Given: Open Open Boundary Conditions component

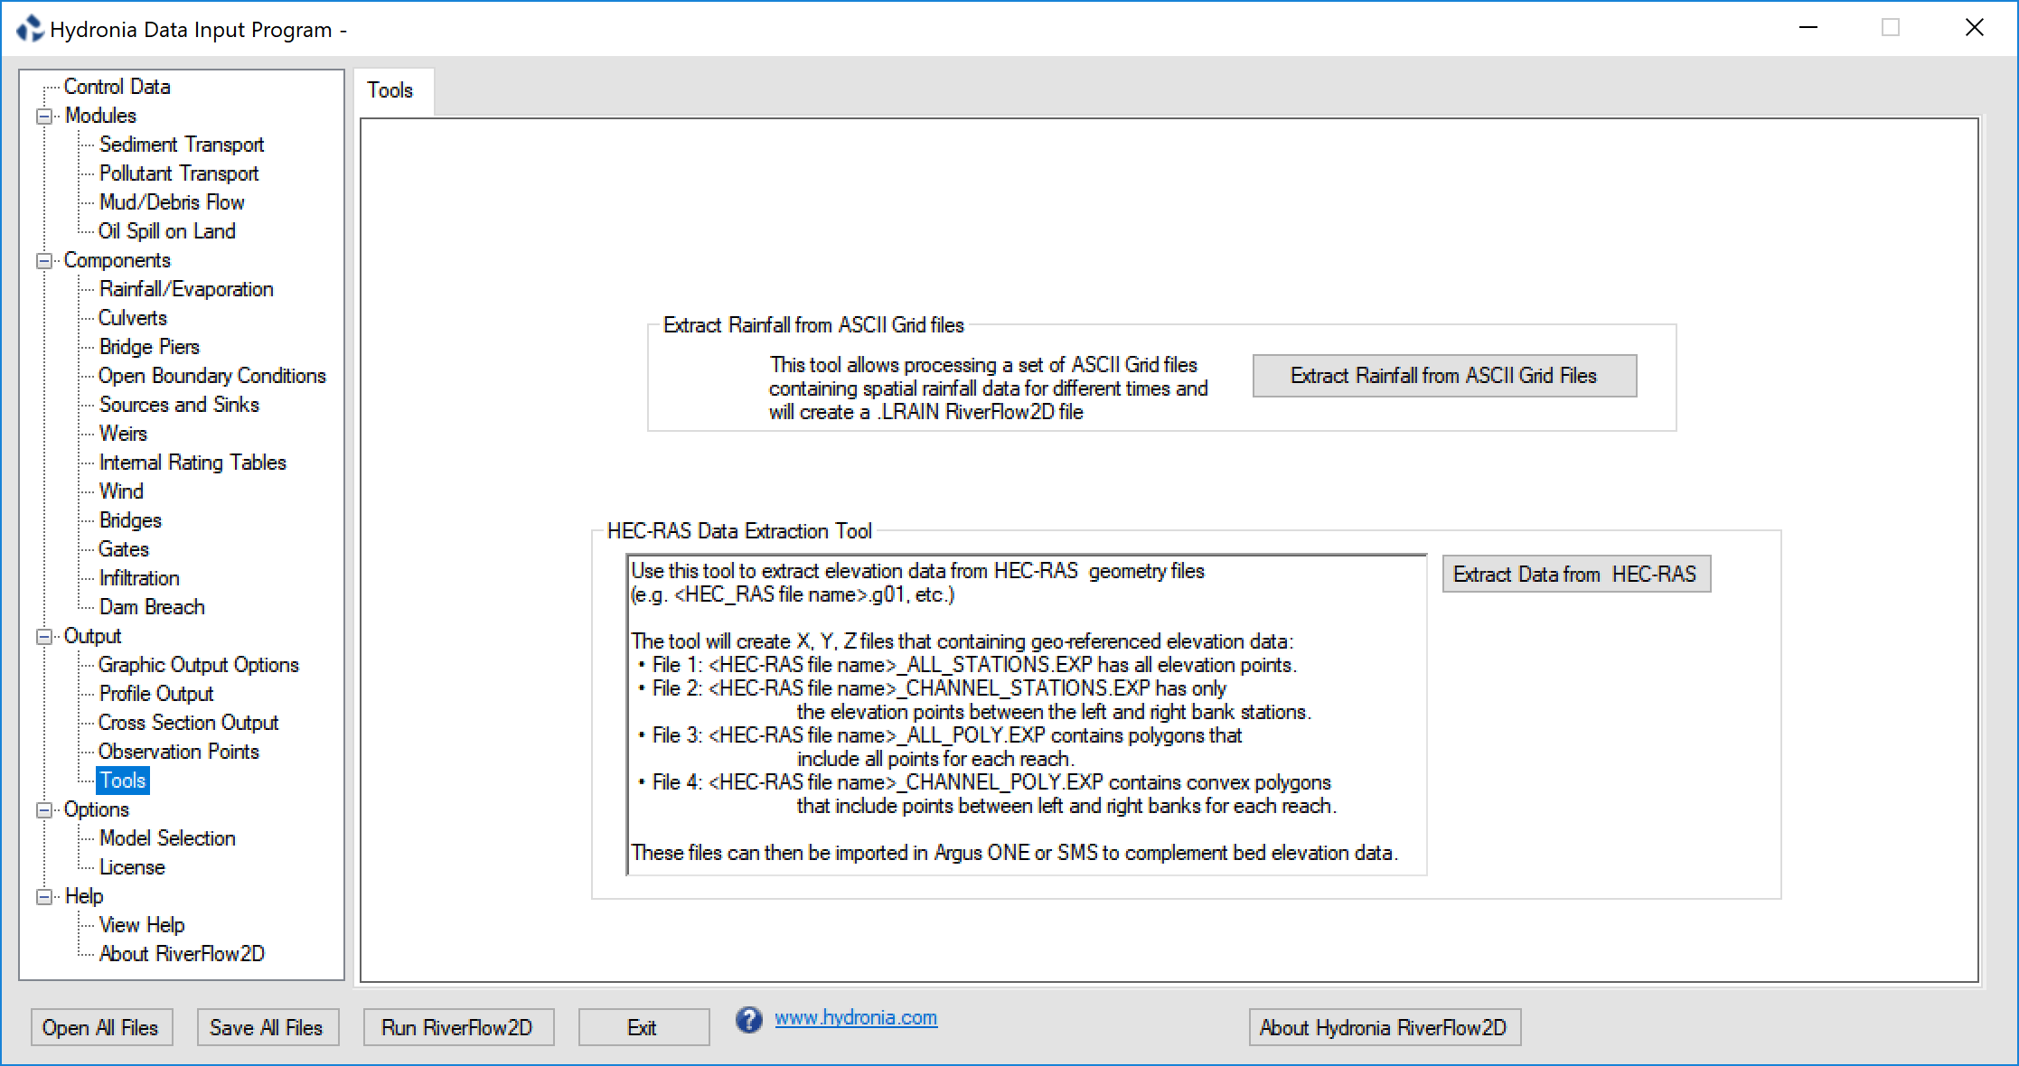Looking at the screenshot, I should click(x=212, y=376).
